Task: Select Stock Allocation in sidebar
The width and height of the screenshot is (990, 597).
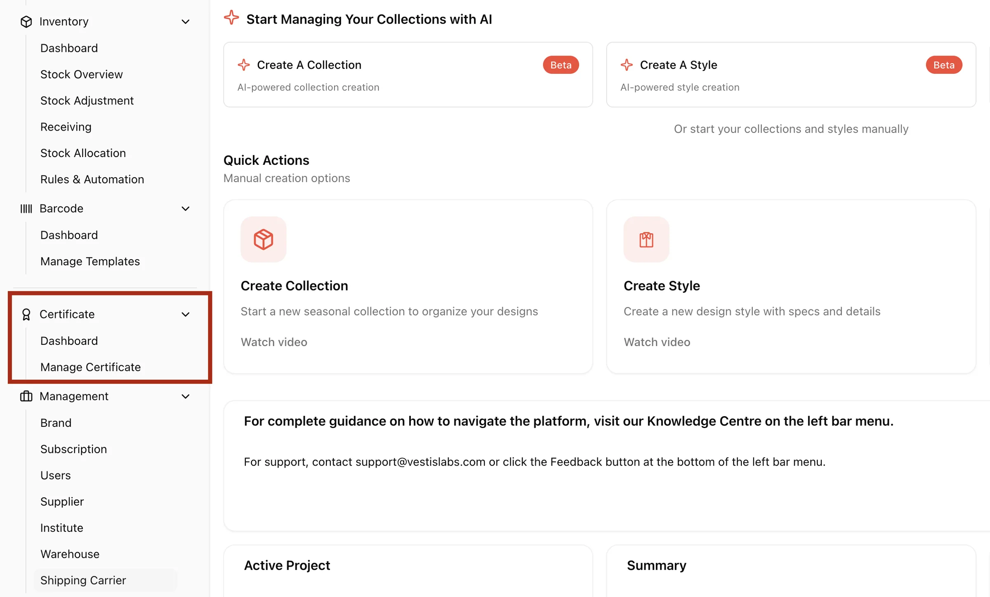Action: click(x=83, y=153)
